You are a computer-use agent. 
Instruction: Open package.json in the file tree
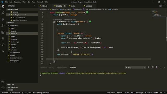tap(22, 61)
